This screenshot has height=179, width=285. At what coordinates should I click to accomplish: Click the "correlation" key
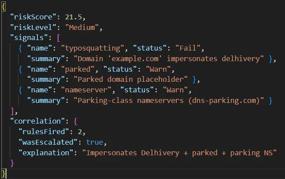pyautogui.click(x=37, y=121)
